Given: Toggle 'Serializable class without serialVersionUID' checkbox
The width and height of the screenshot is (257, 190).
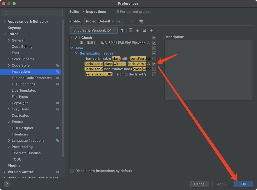Looking at the screenshot, I should point(154,64).
